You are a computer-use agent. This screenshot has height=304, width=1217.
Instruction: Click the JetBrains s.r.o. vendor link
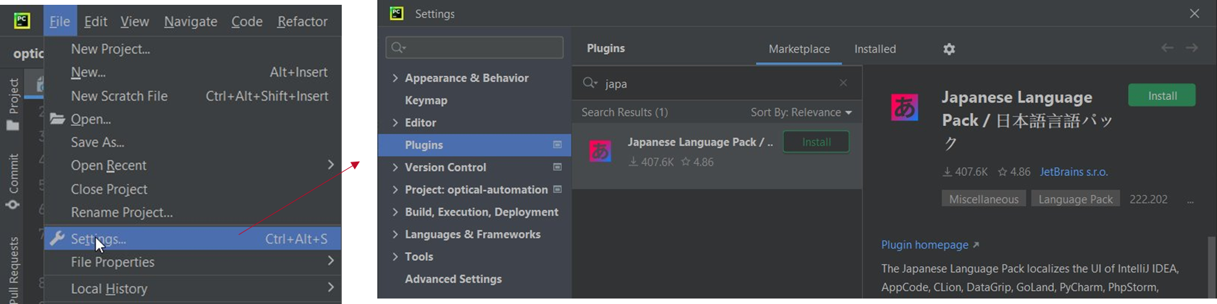click(1073, 172)
